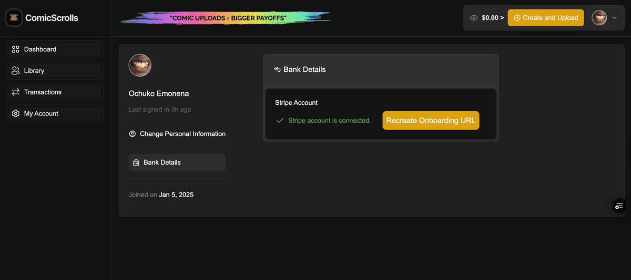Click the $0.00 balance amount

(493, 18)
